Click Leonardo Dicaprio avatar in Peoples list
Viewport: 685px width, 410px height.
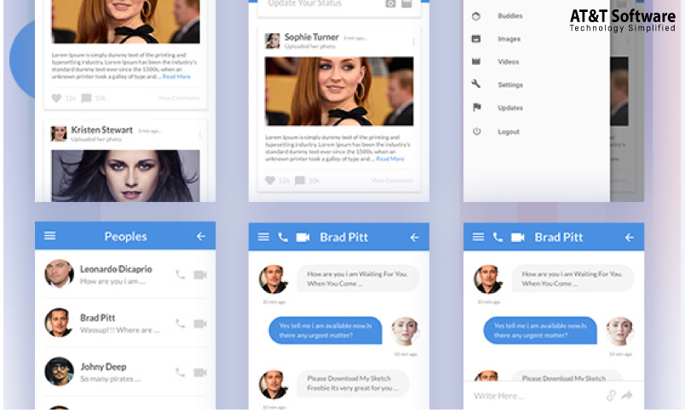pyautogui.click(x=59, y=274)
